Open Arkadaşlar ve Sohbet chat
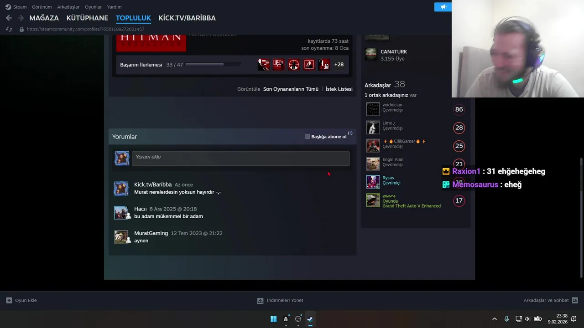 [551, 301]
